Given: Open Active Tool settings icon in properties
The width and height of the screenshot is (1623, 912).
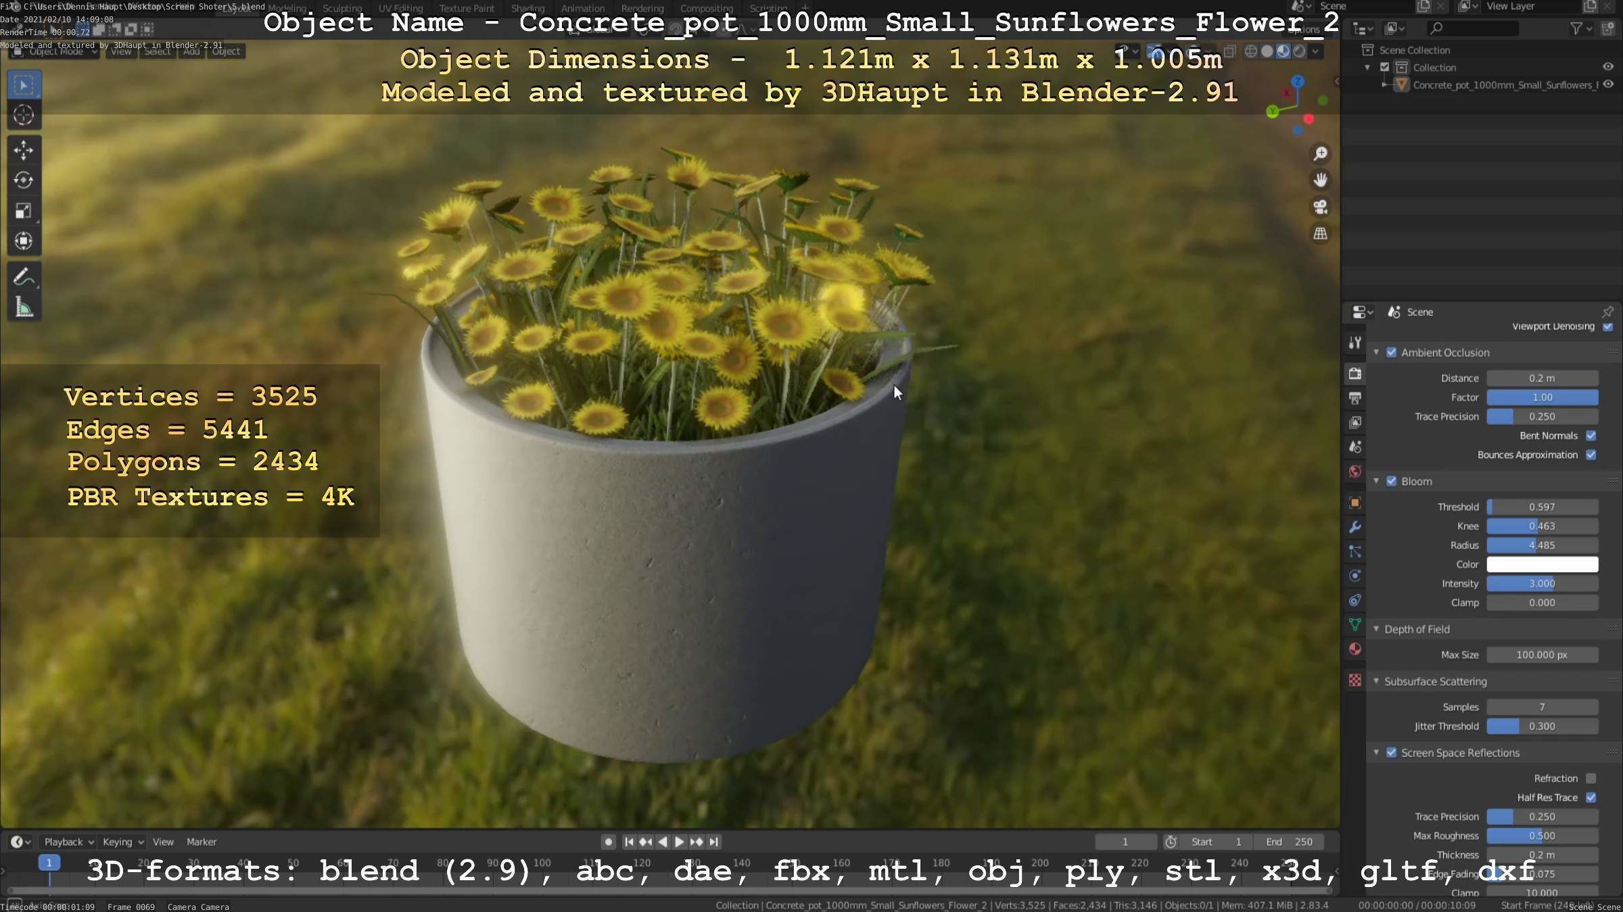Looking at the screenshot, I should pos(1355,343).
